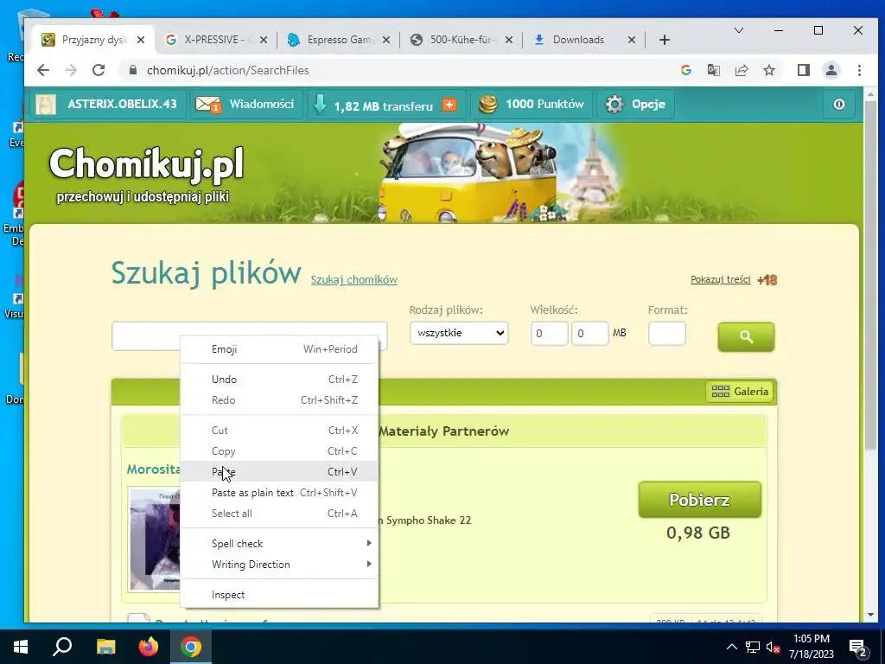Open the Google icon in address bar

coord(685,70)
